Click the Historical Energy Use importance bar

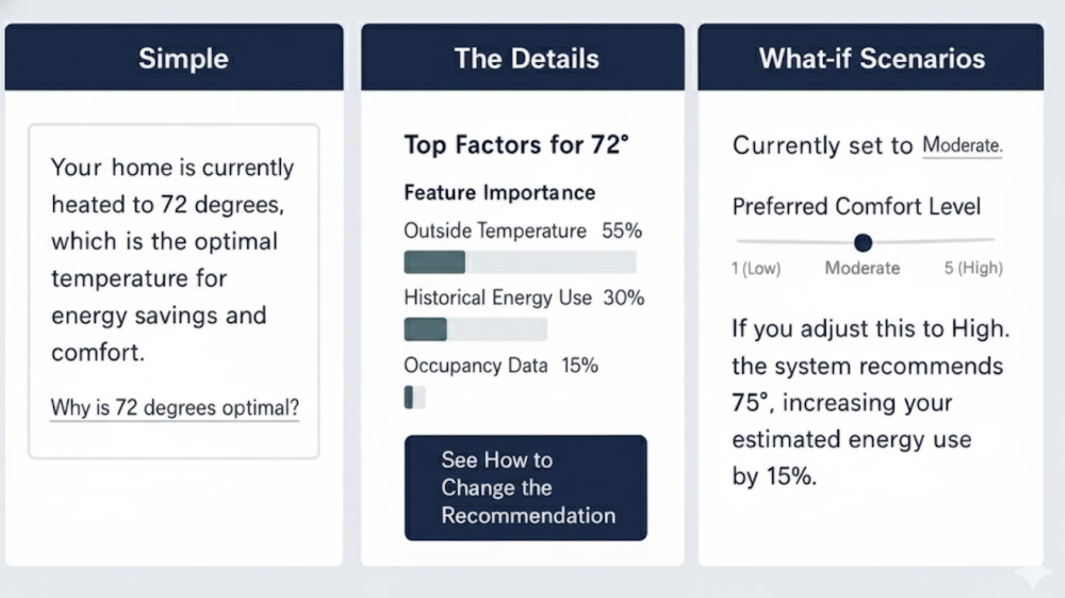(x=475, y=330)
